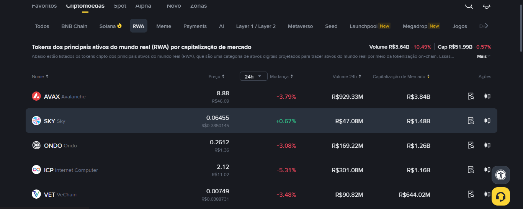
Task: Open SKY trade candlestick icon
Action: click(x=487, y=121)
